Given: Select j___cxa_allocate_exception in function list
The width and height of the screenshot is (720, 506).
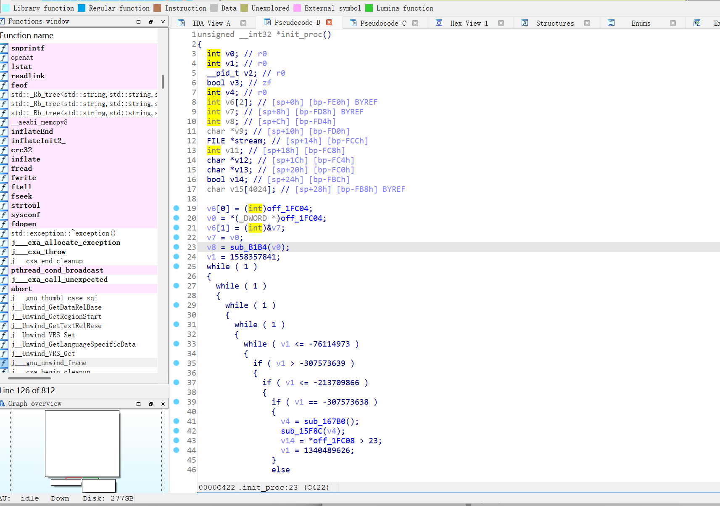Looking at the screenshot, I should pos(79,243).
